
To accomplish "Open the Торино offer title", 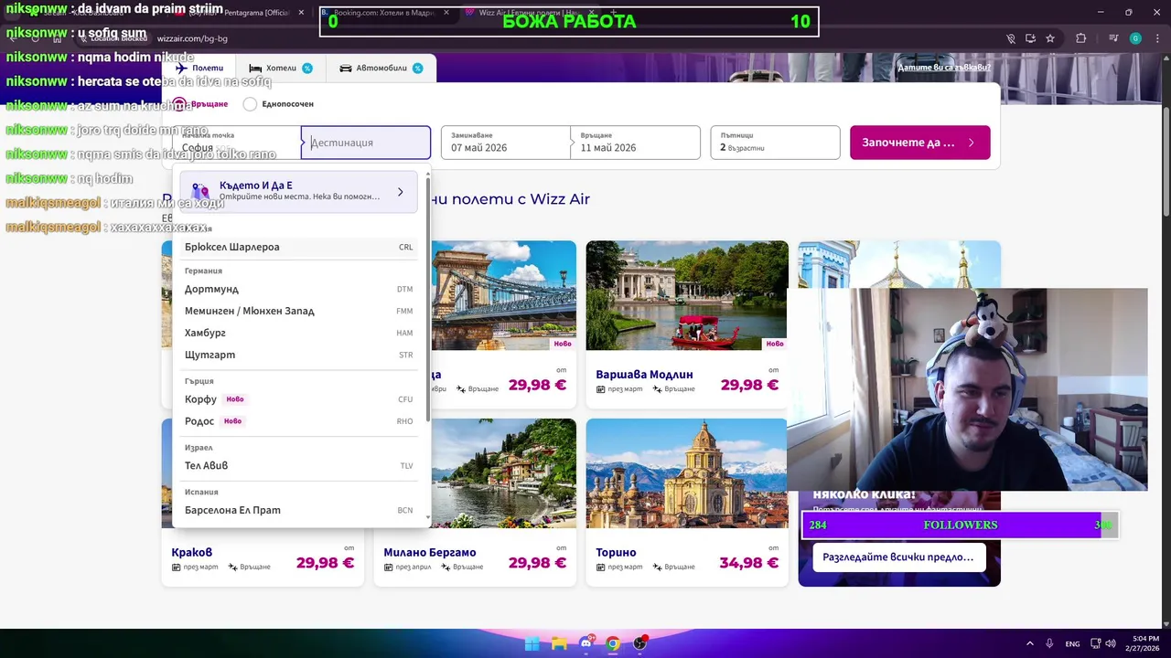I will [x=616, y=552].
